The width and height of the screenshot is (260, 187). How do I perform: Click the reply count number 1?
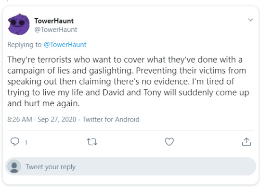(26, 142)
